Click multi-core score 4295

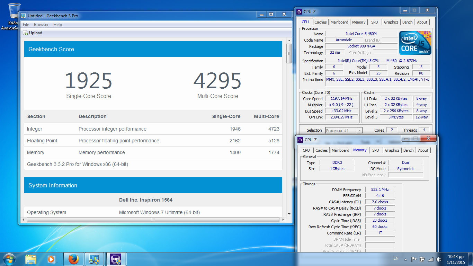pos(217,81)
